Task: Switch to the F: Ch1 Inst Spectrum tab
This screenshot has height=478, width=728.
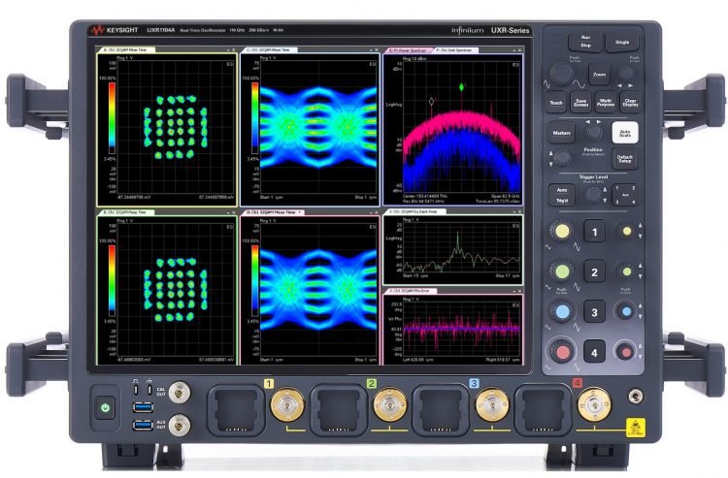Action: click(x=455, y=50)
